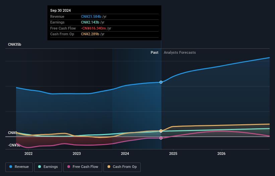The image size is (275, 176).
Task: Click the -CN¥616.340m free cash flow value
Action: tap(93, 28)
